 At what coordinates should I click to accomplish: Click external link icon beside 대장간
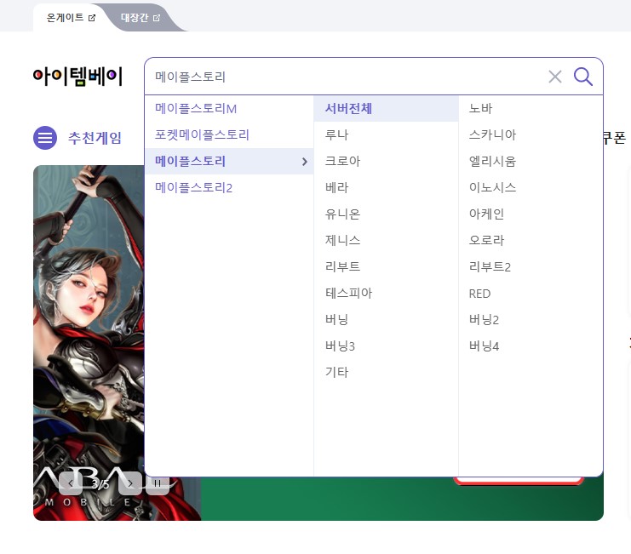(157, 18)
